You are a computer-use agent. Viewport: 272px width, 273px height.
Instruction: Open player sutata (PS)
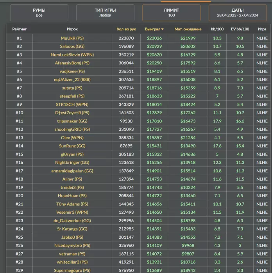point(72,88)
